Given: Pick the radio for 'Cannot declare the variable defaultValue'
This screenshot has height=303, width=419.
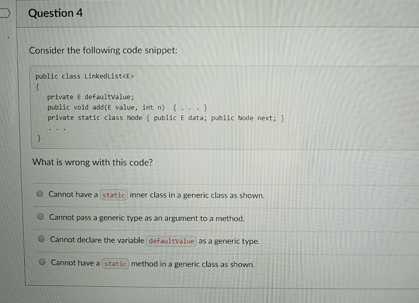Looking at the screenshot, I should [41, 239].
